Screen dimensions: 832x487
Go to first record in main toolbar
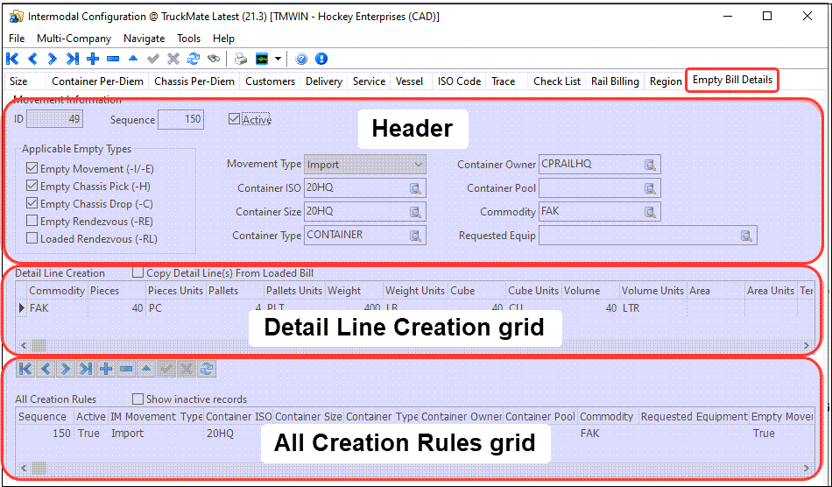[x=12, y=59]
